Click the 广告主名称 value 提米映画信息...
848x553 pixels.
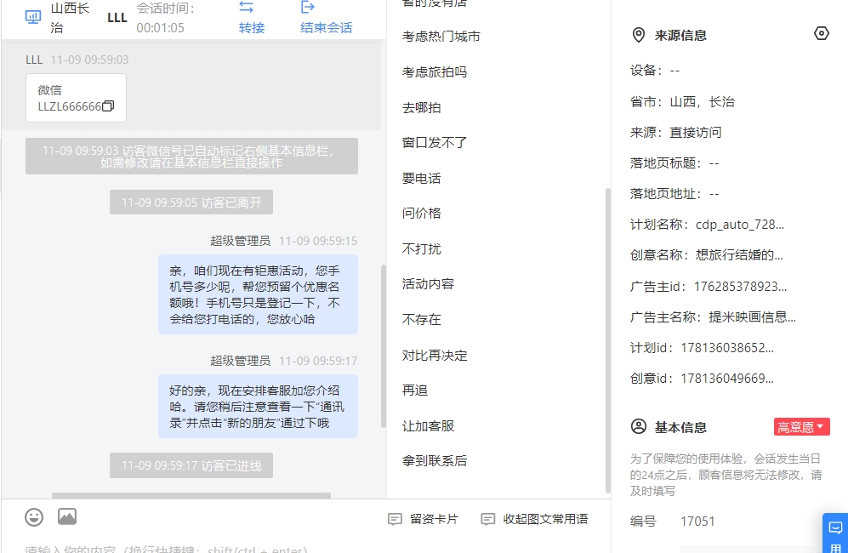pyautogui.click(x=752, y=317)
